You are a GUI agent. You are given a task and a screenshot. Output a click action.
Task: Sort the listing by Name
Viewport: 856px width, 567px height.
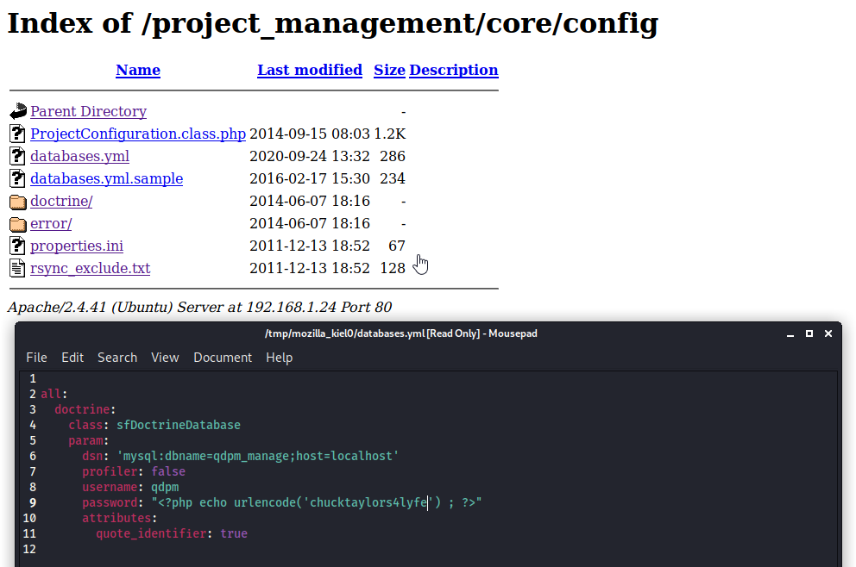pyautogui.click(x=137, y=70)
